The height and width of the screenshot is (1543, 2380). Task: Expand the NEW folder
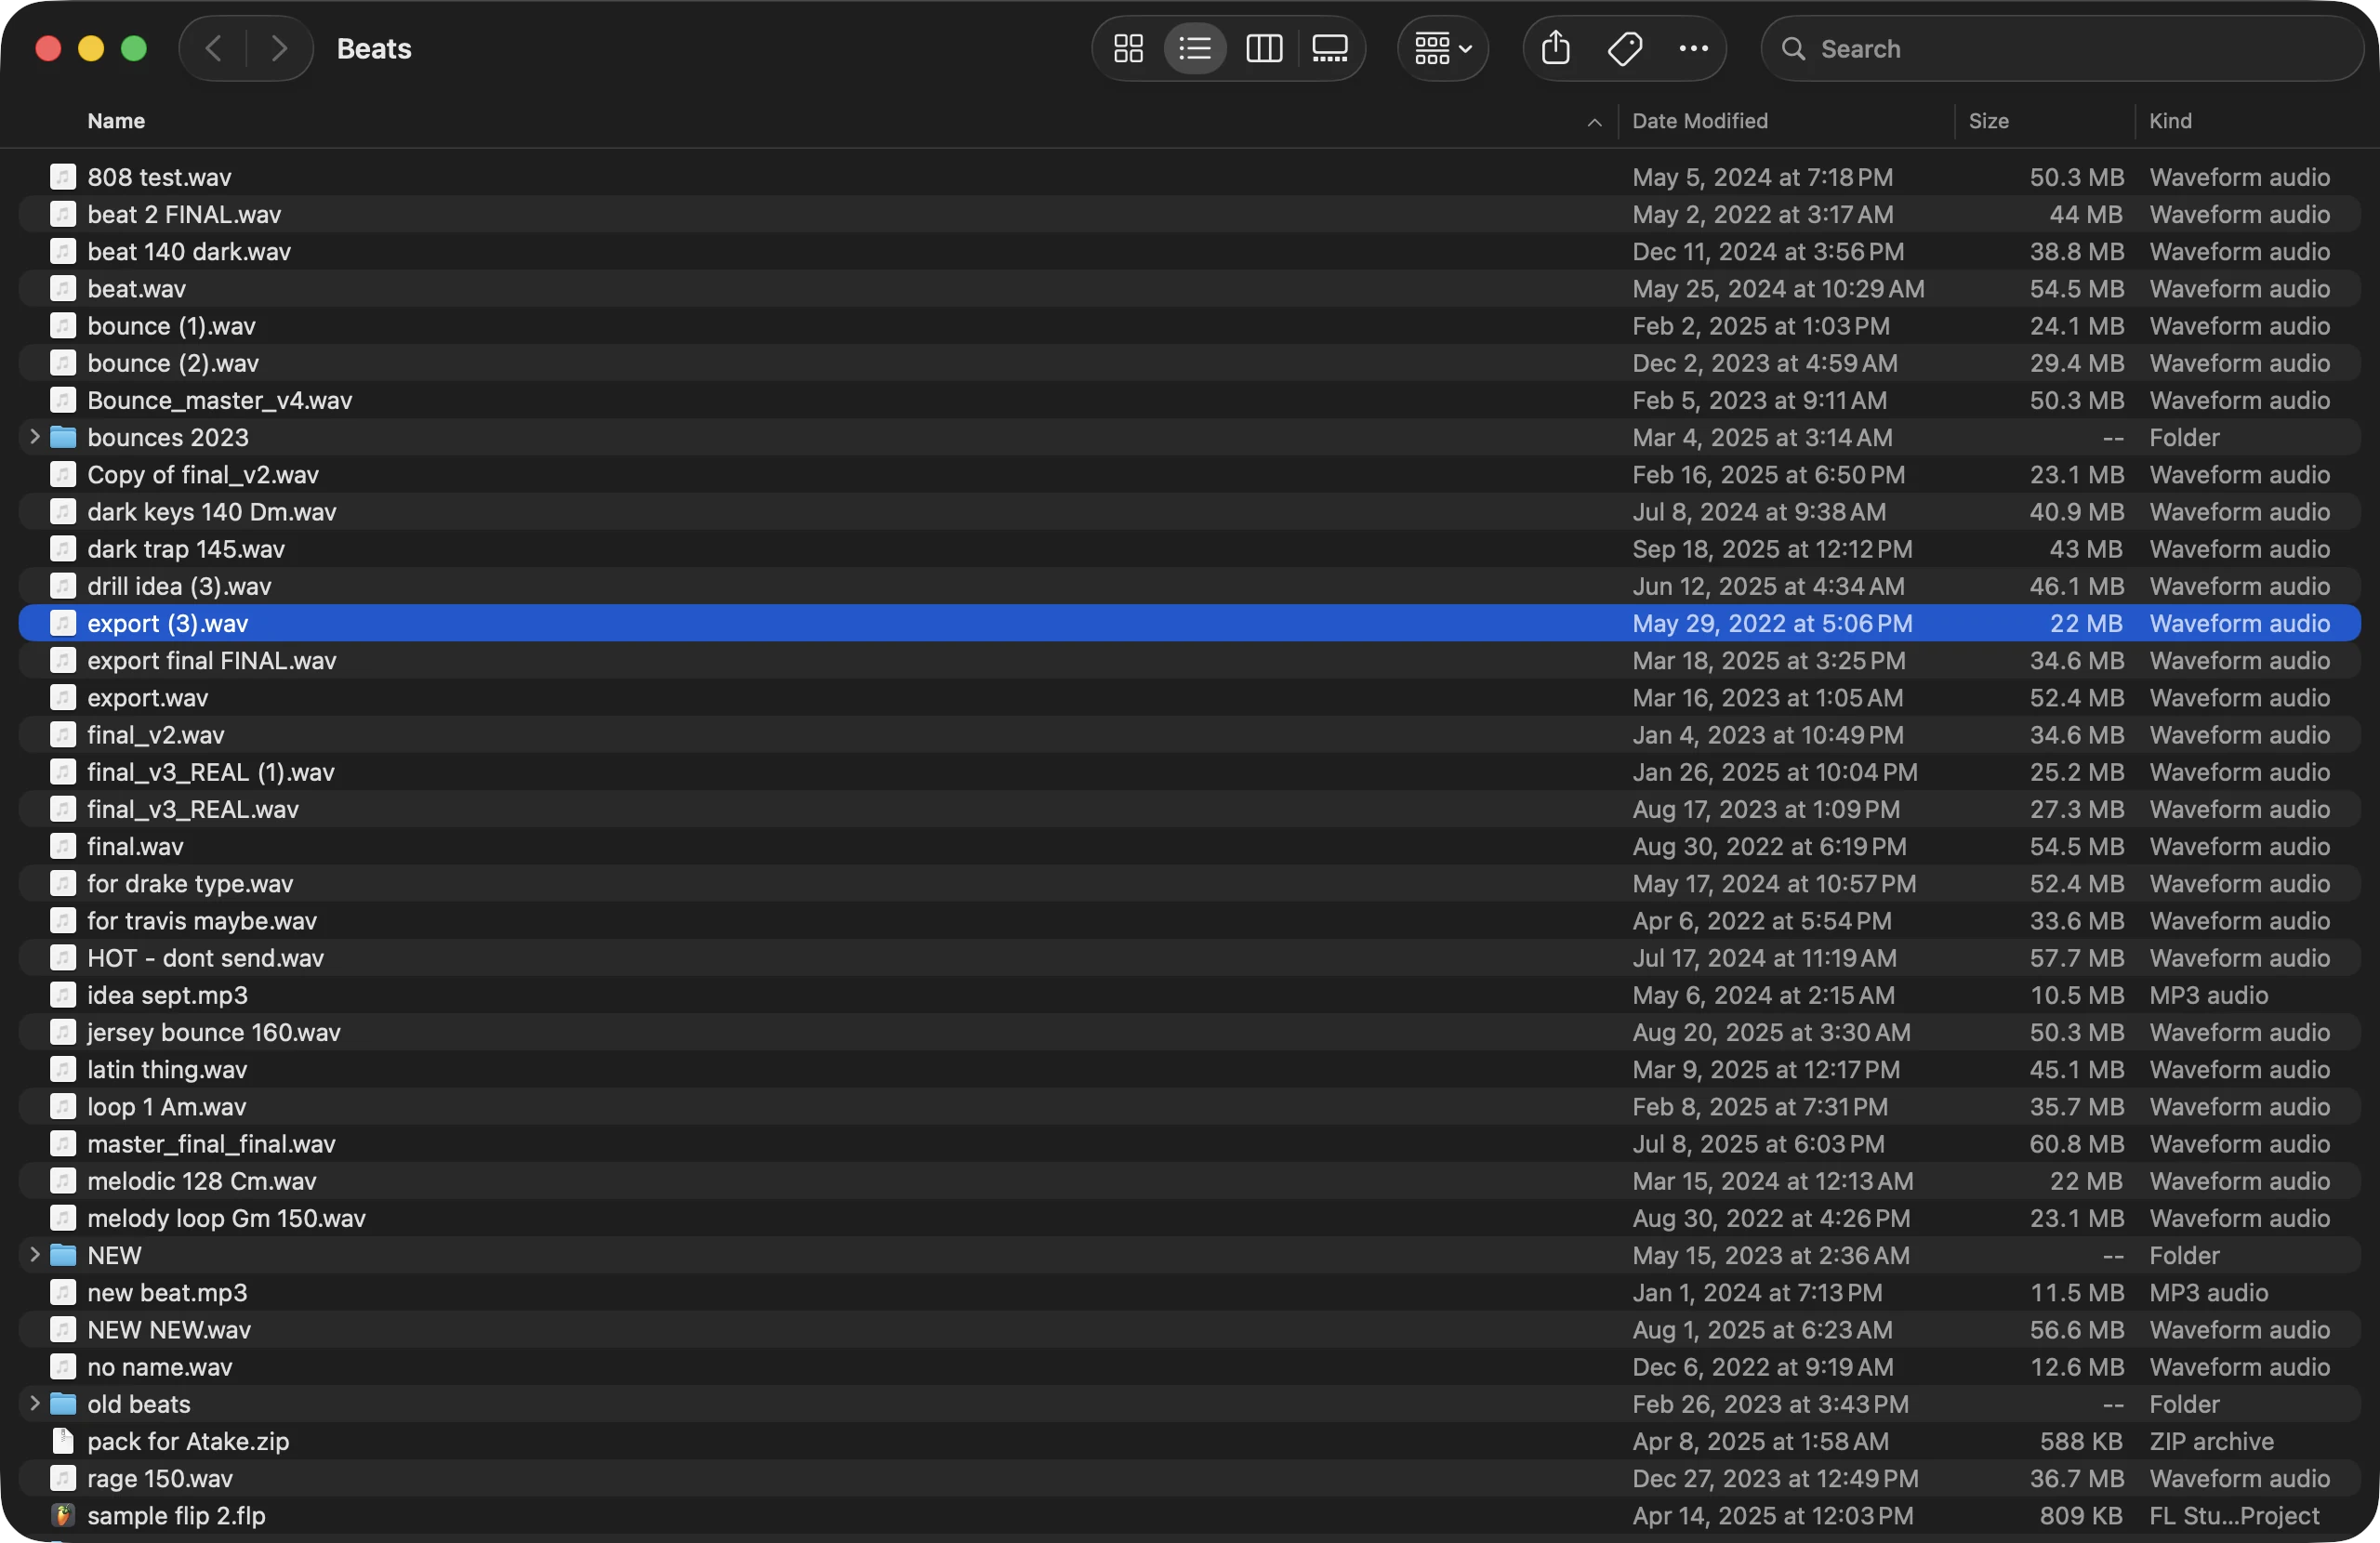tap(34, 1254)
